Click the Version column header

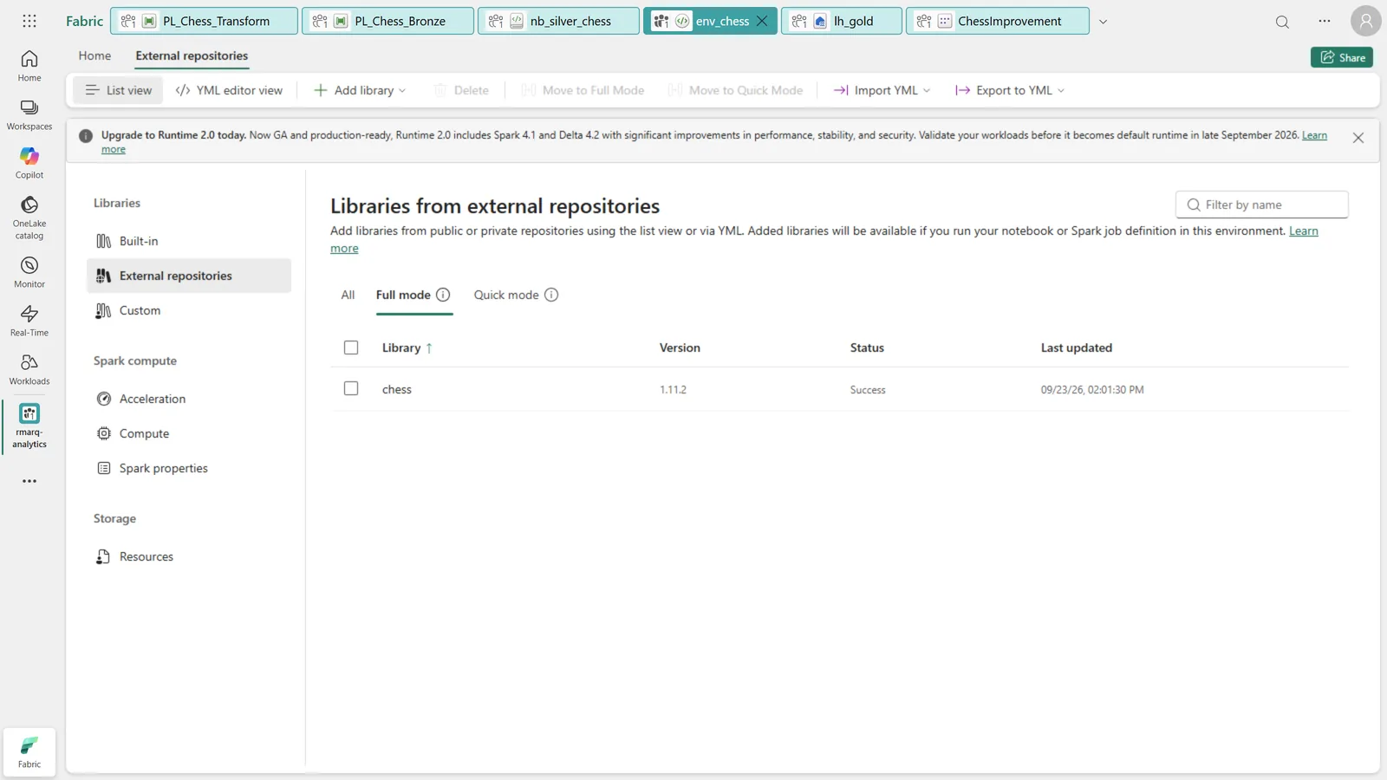tap(680, 348)
